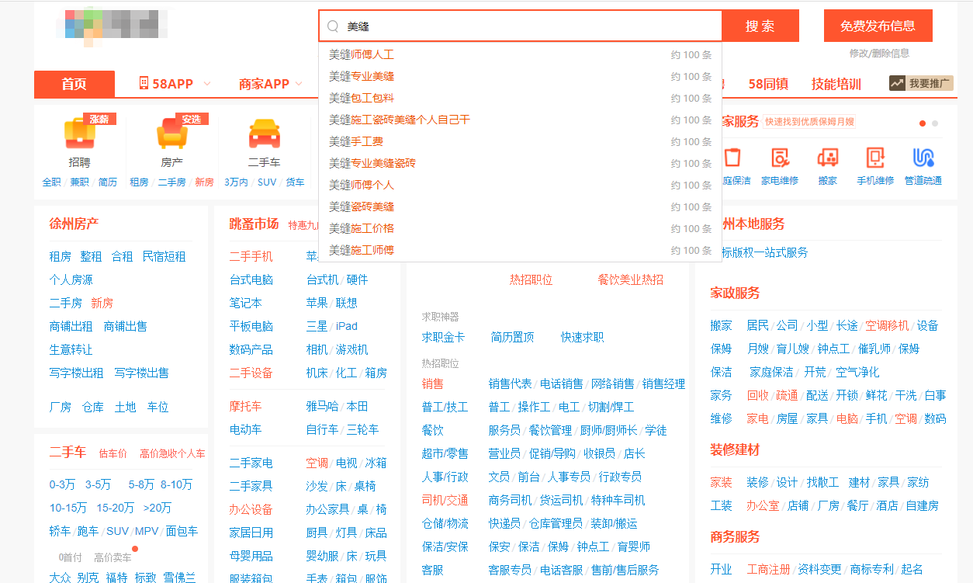Open the 技能培训 navigation item
The width and height of the screenshot is (973, 583).
836,83
